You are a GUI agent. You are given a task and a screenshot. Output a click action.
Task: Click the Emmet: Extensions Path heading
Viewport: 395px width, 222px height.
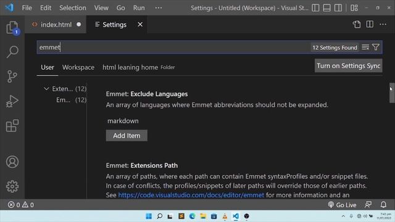[141, 165]
